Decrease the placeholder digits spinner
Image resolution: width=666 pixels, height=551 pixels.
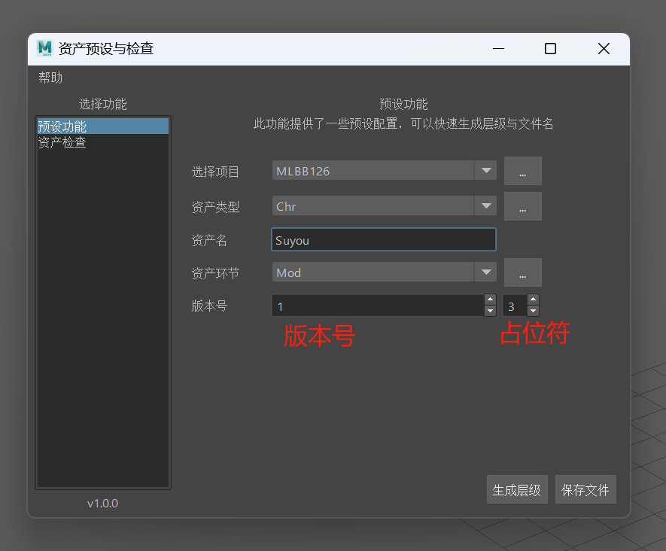tap(533, 311)
